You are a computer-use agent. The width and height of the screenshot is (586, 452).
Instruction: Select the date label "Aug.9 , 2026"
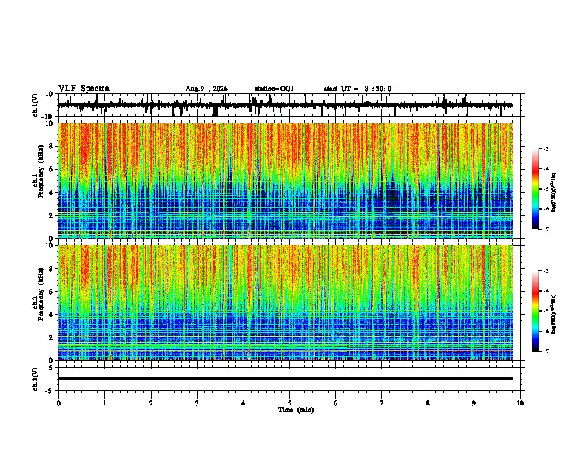coord(206,89)
